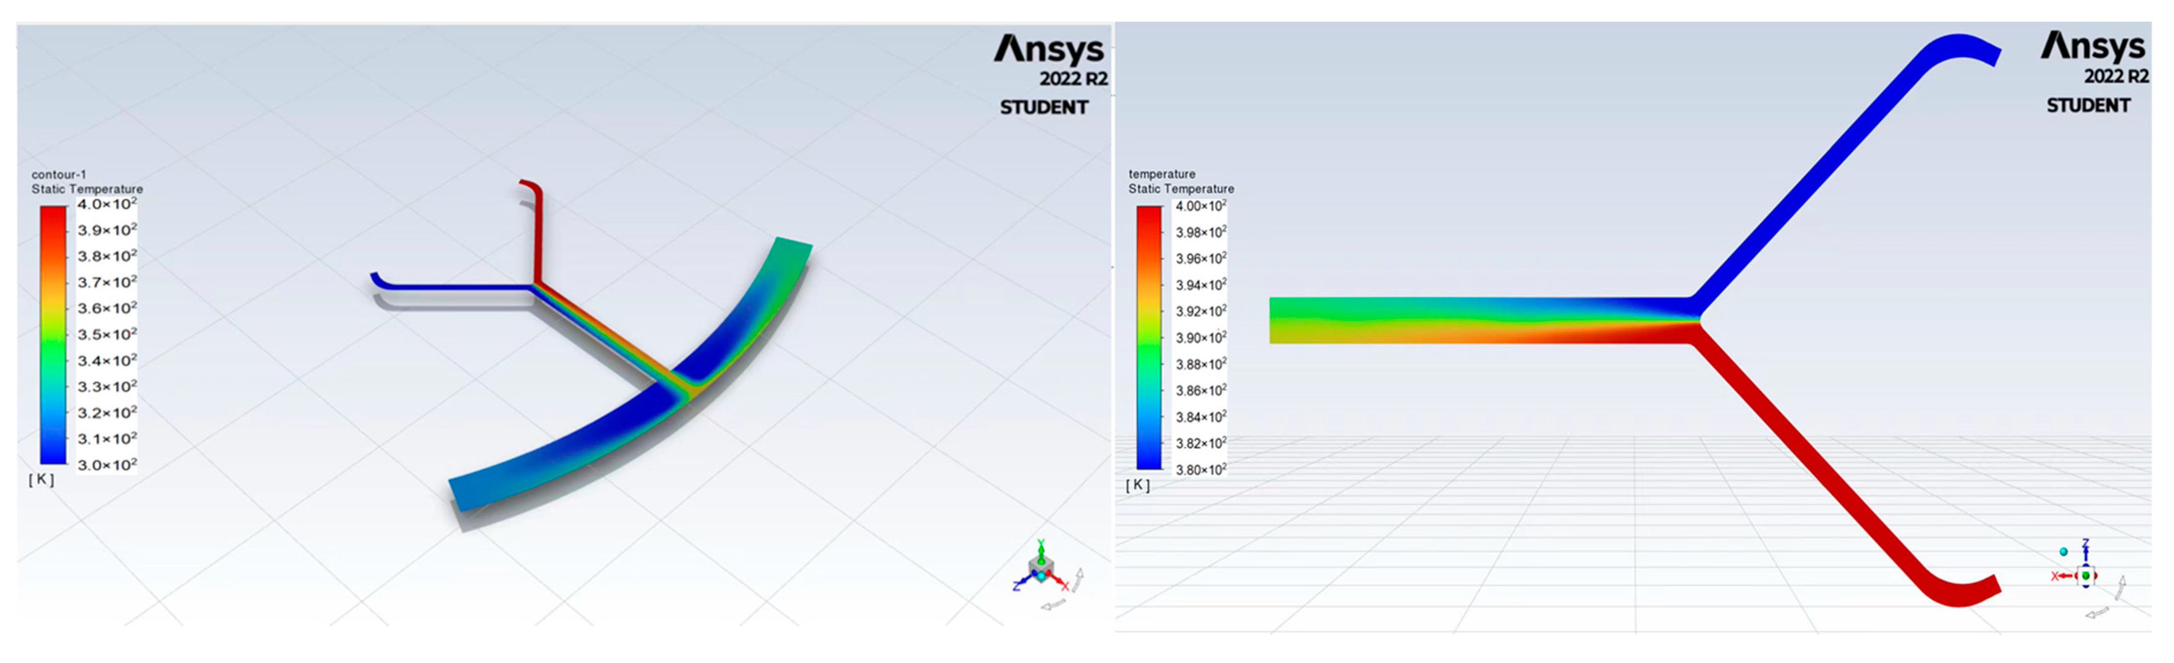Viewport: 2174px width, 663px height.
Task: Click the contour-1 legend title
Action: (x=59, y=175)
